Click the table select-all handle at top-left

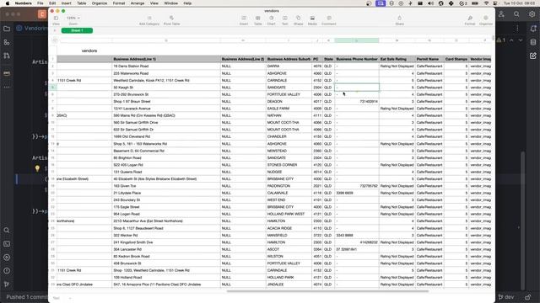[55, 40]
